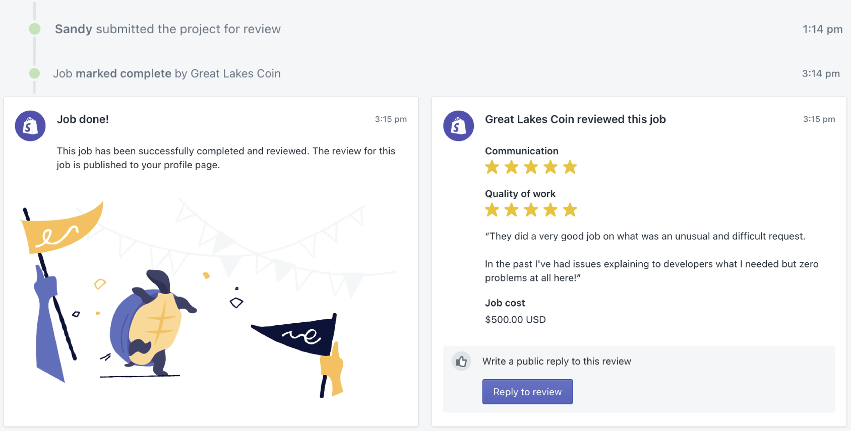Click the third Communication rating star
Viewport: 851px width, 431px height.
(531, 167)
